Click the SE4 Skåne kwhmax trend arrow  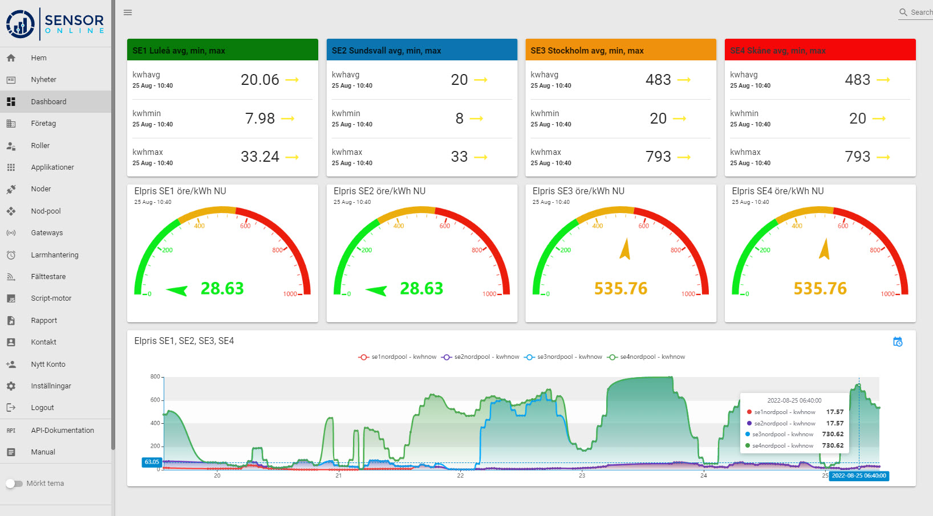[x=883, y=157]
